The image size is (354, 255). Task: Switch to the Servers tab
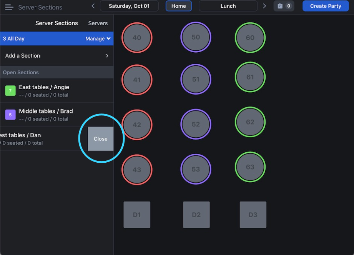tap(98, 23)
